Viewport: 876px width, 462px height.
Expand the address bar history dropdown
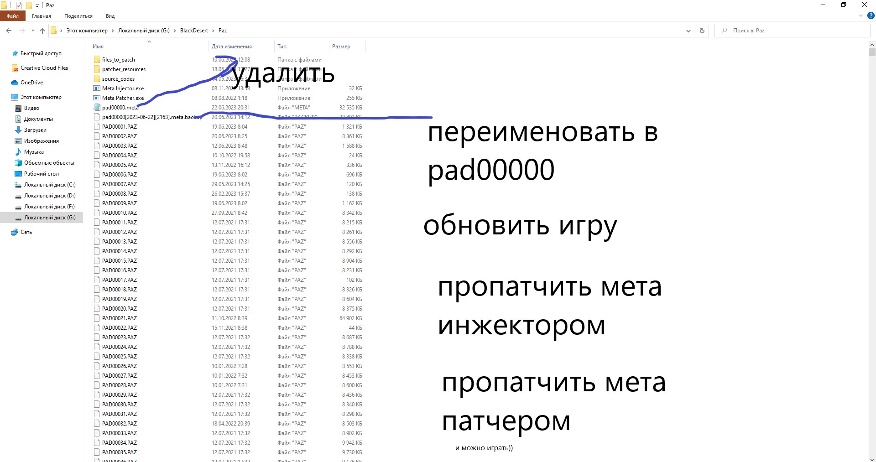688,31
